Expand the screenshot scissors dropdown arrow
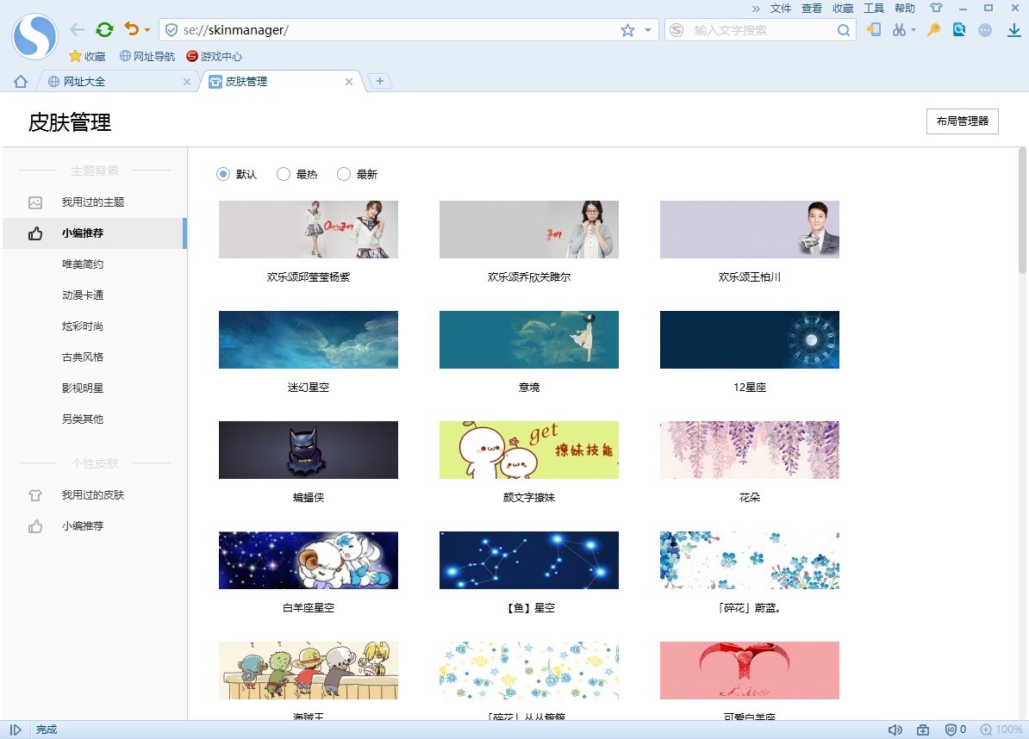 click(x=914, y=30)
